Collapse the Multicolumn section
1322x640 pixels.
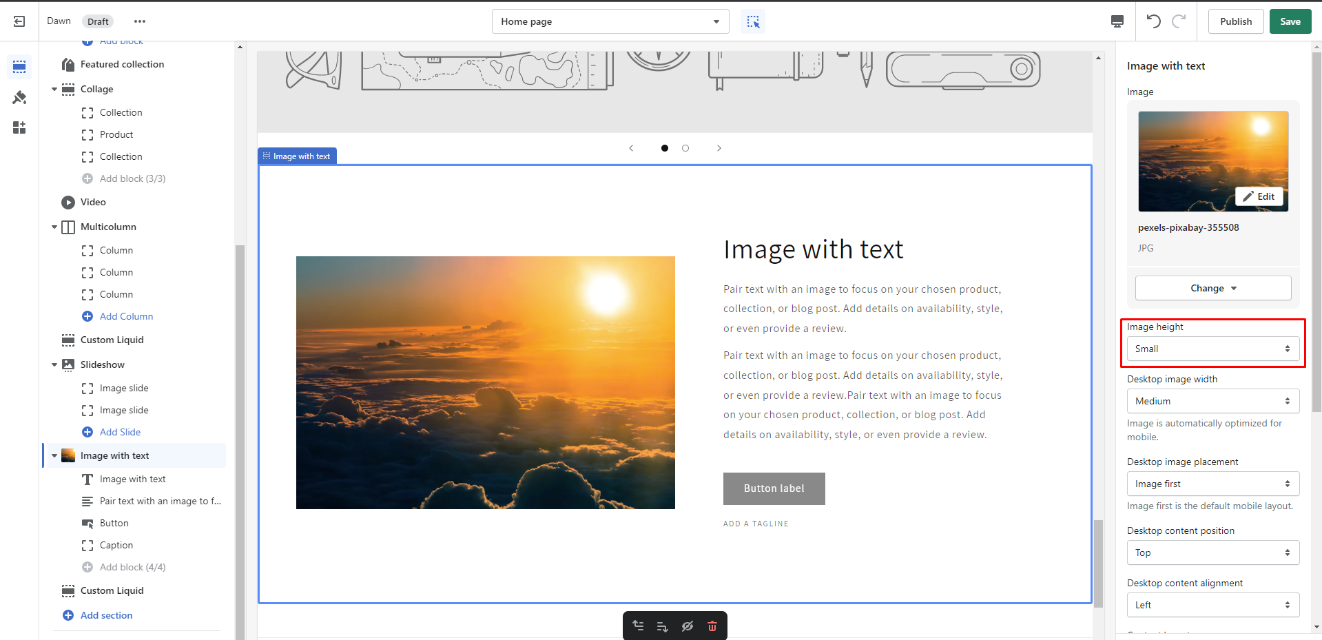[x=54, y=227]
